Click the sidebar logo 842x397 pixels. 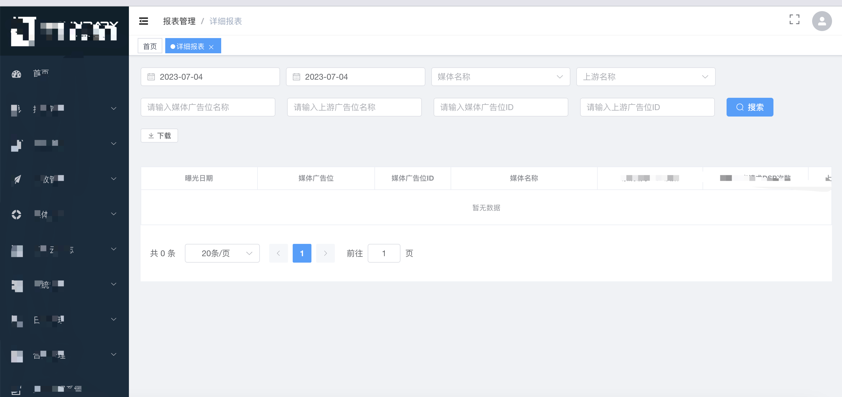(x=64, y=31)
